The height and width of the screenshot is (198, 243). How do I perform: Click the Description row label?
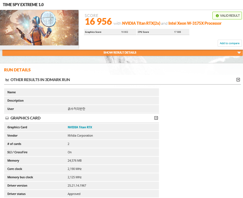coord(16,101)
